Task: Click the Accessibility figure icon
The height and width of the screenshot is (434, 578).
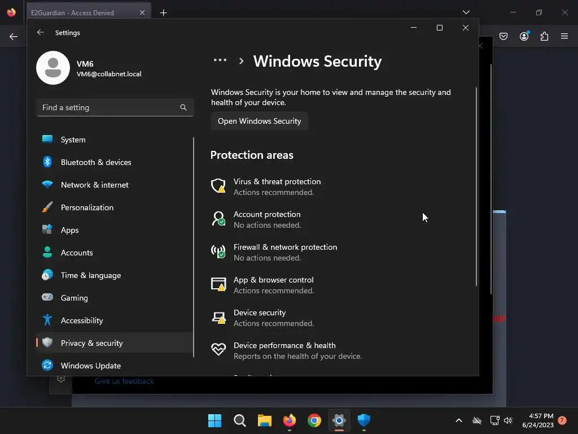Action: 47,320
